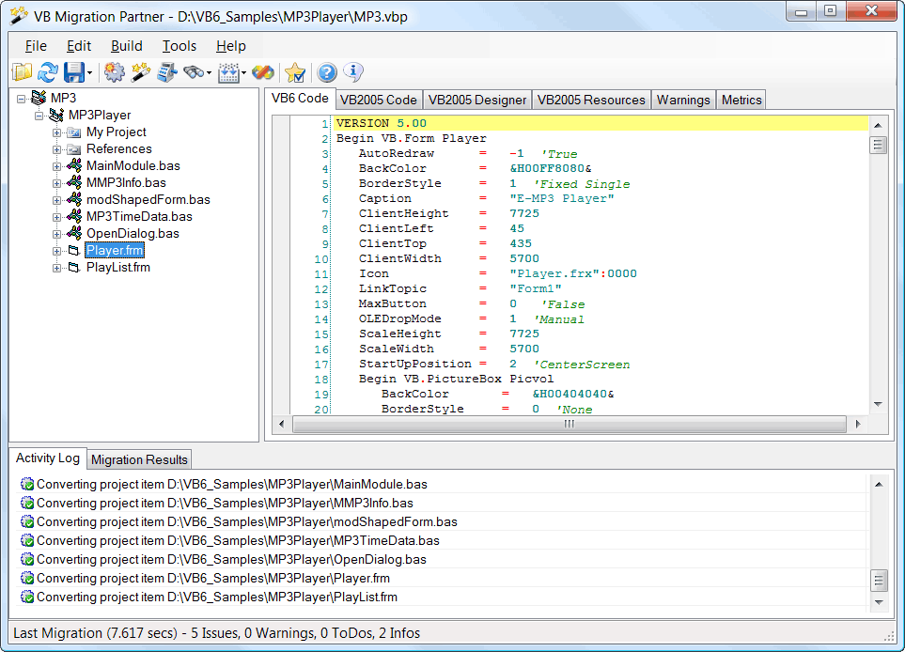Switch to the Warnings tab
This screenshot has height=652, width=905.
(683, 100)
